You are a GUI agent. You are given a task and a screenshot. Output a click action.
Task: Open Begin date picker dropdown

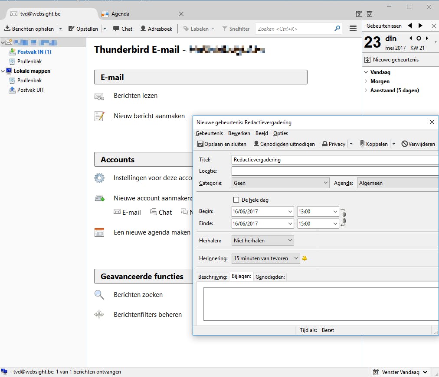point(290,212)
